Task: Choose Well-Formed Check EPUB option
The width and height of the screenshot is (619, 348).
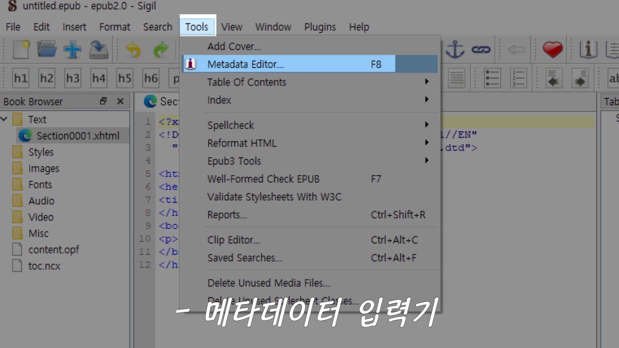Action: coord(263,179)
